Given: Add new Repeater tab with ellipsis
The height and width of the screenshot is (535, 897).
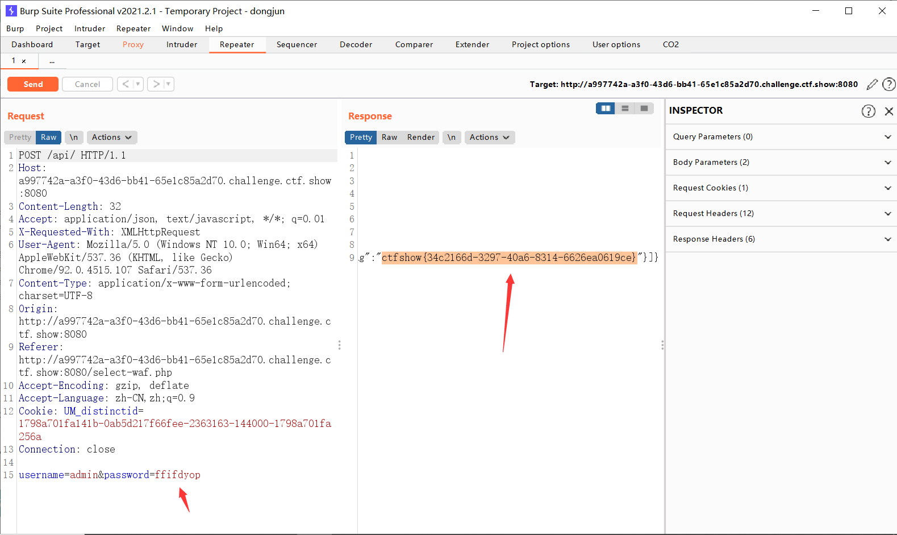Looking at the screenshot, I should pos(52,61).
